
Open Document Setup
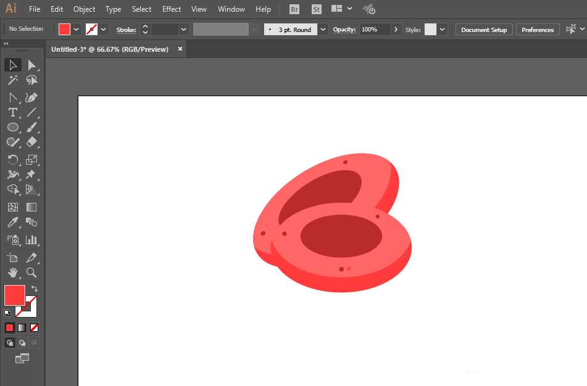tap(483, 29)
